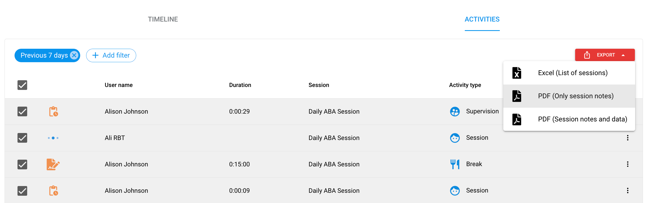
Task: Uncheck the Ali RBT row checkbox
Action: point(22,138)
